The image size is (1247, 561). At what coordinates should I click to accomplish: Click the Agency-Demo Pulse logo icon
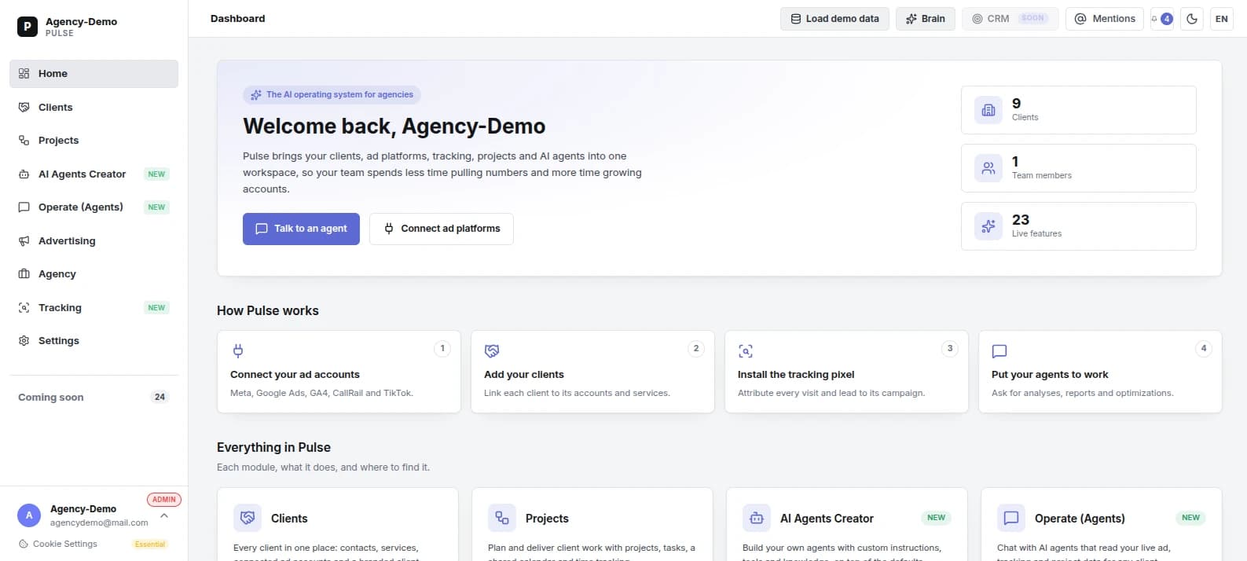28,27
